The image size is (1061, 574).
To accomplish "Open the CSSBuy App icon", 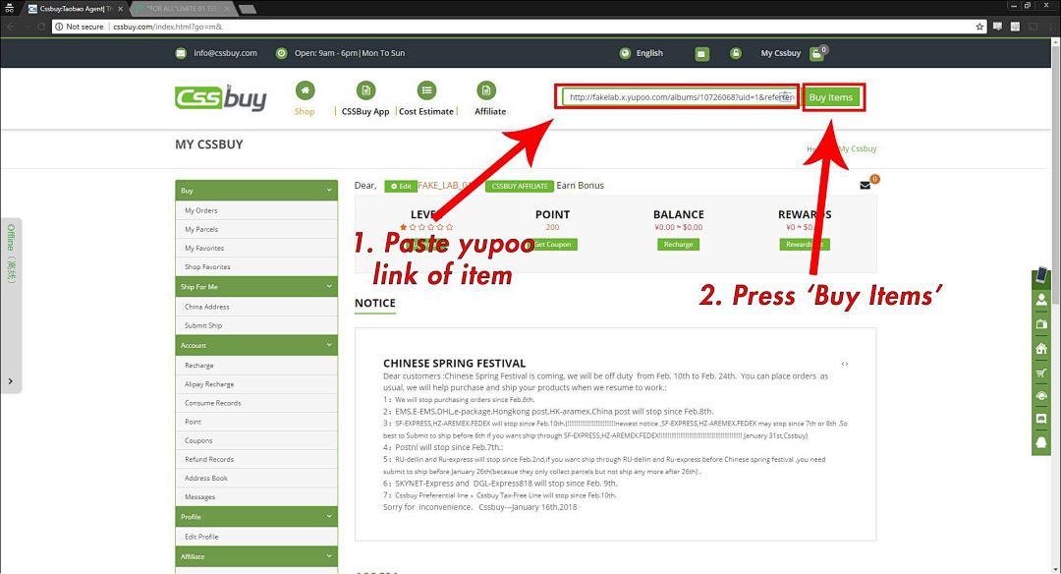I will coord(365,90).
